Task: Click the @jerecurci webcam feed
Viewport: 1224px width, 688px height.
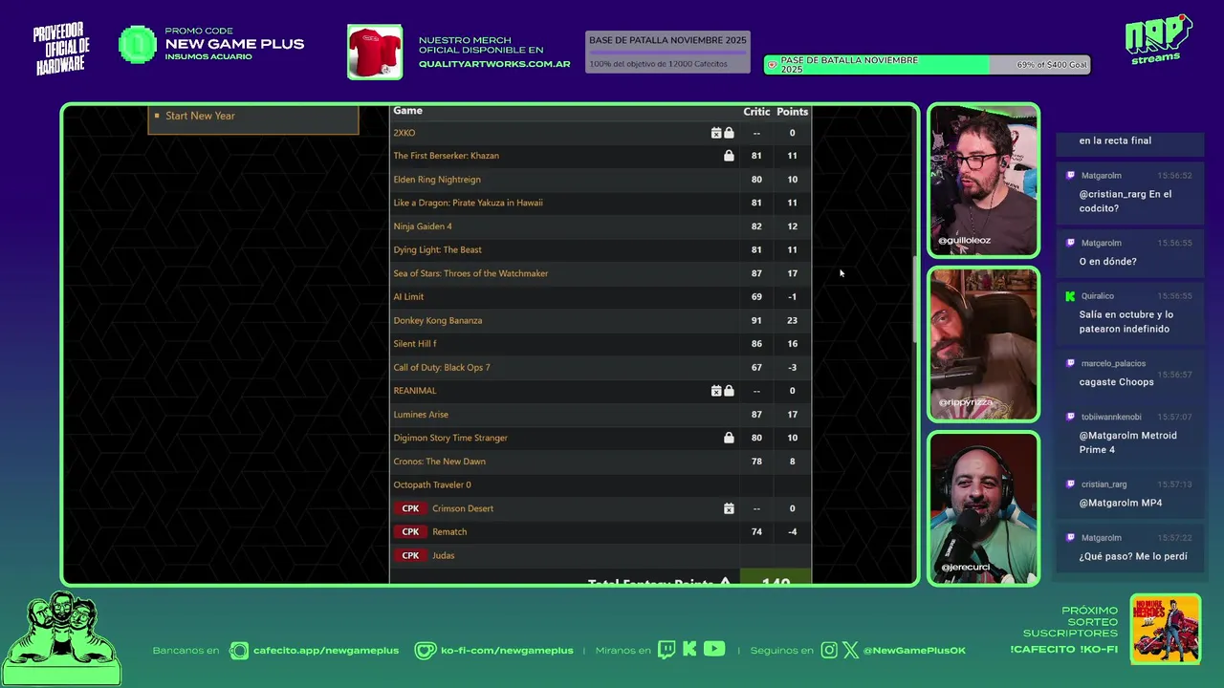Action: pyautogui.click(x=983, y=508)
